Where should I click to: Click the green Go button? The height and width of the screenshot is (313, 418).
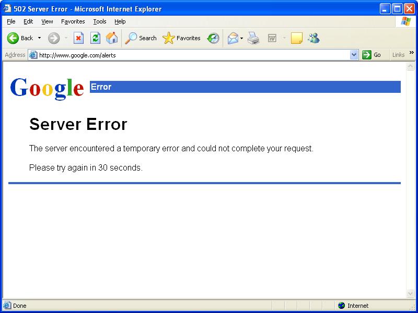click(x=371, y=55)
